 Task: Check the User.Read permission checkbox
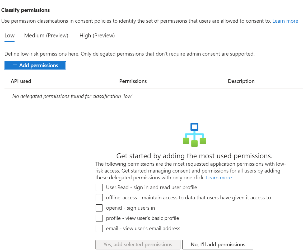(99, 187)
